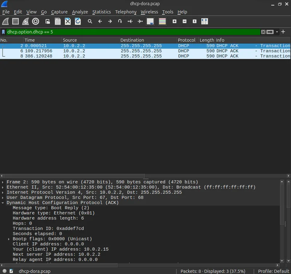Edit capture file properties status icon

point(12,271)
